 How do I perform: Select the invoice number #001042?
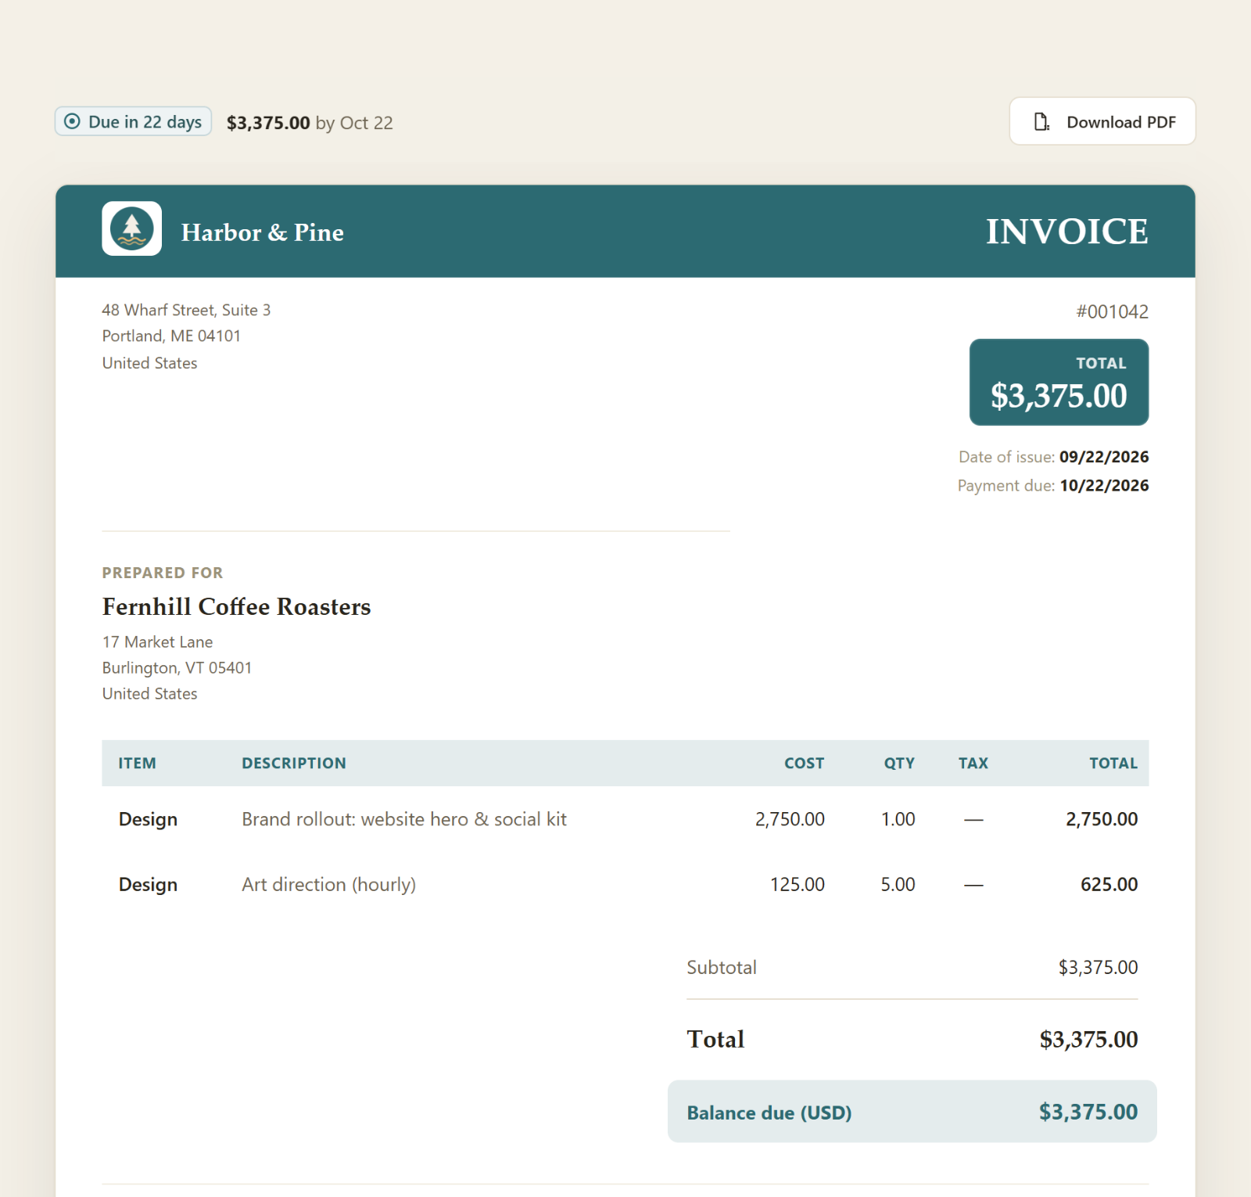click(x=1112, y=311)
